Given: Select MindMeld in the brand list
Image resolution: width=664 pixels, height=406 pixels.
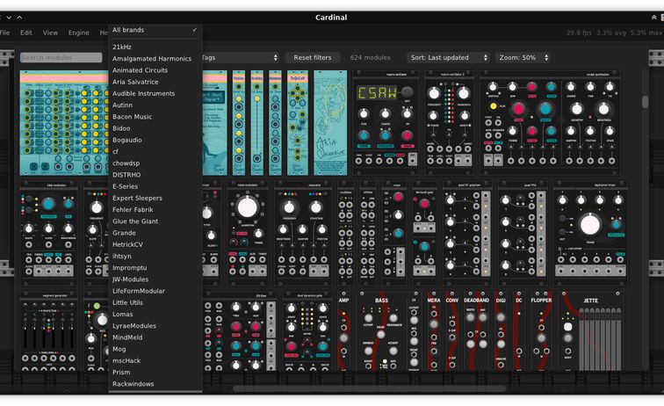Looking at the screenshot, I should click(127, 337).
